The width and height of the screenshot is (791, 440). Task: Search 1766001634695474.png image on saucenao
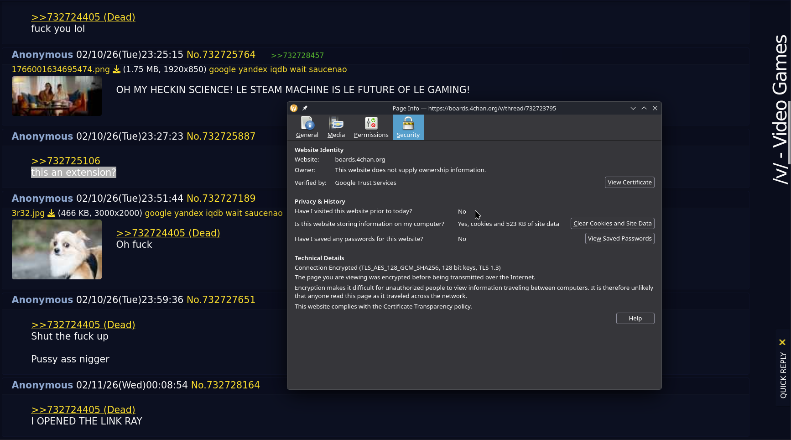coord(328,69)
